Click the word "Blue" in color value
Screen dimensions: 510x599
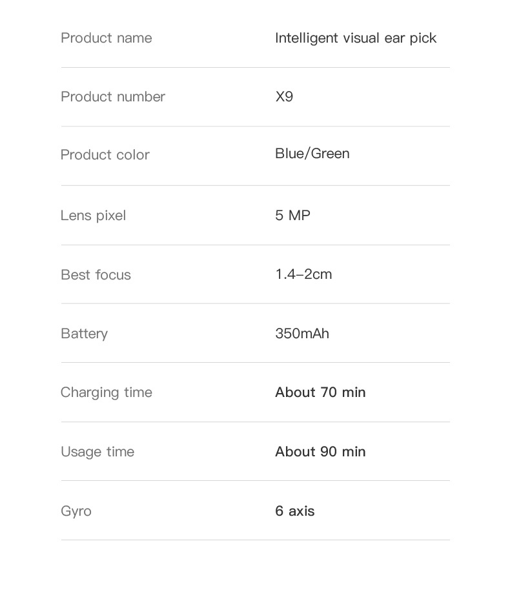pyautogui.click(x=290, y=154)
